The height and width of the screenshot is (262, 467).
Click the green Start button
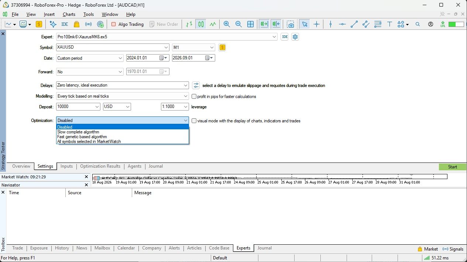[x=453, y=167]
